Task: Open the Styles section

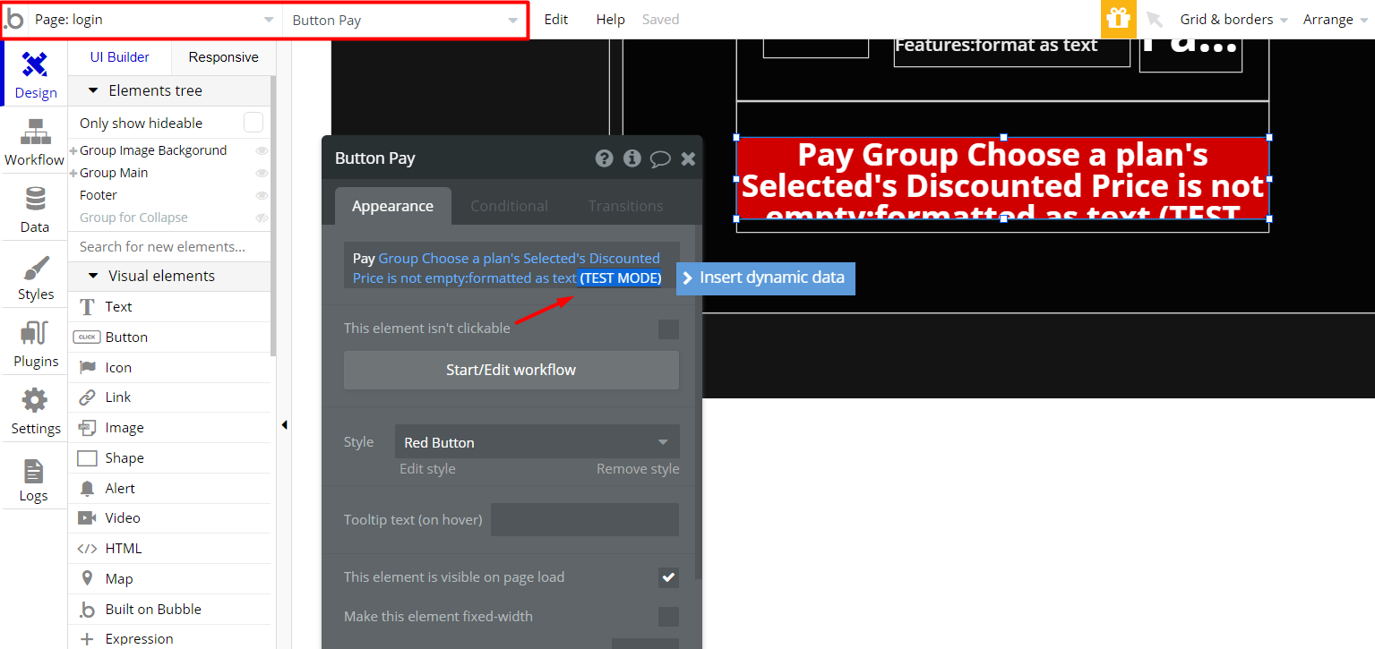Action: (35, 277)
